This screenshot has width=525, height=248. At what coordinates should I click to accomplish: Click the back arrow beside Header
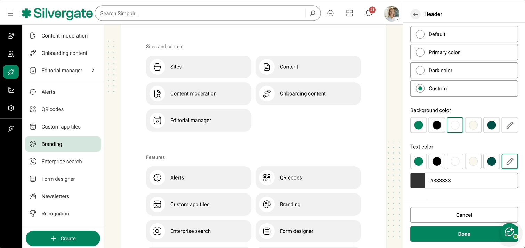coord(415,14)
